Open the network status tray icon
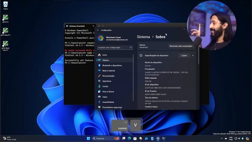This screenshot has height=142, width=252. click(236, 138)
